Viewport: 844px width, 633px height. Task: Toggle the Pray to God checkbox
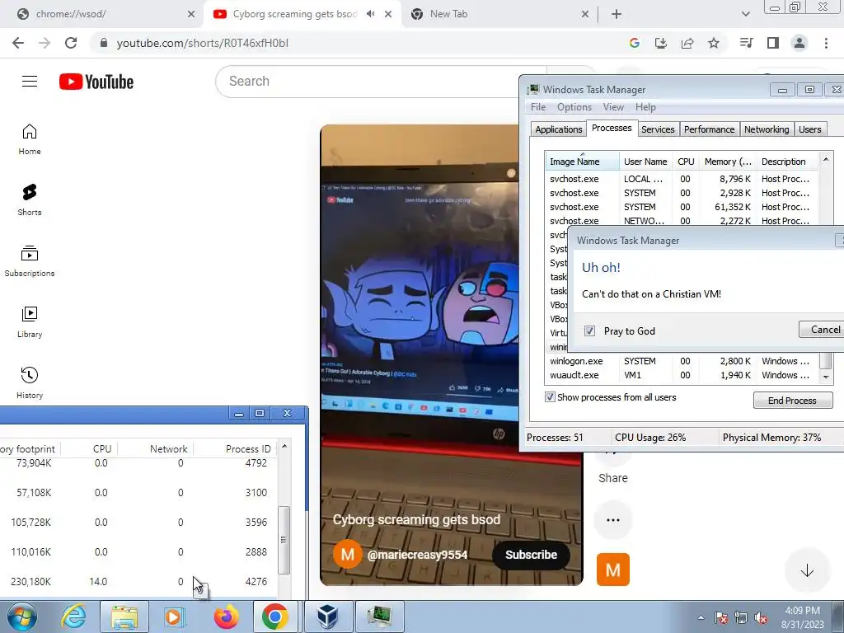pyautogui.click(x=590, y=331)
